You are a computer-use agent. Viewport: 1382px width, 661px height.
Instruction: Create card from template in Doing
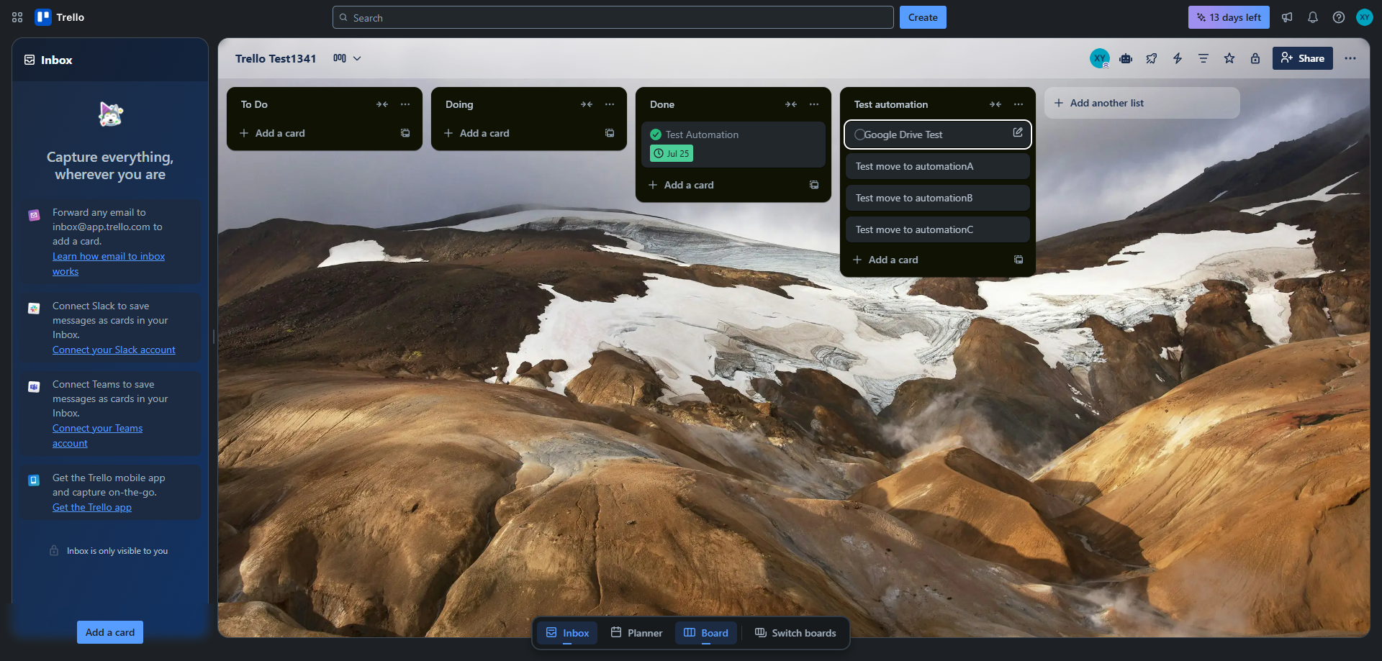(x=610, y=133)
